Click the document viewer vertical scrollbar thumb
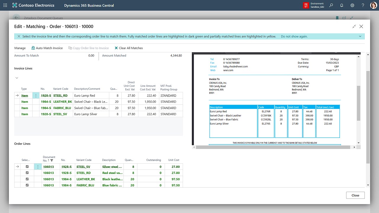Viewport: 379px width, 213px height. 359,103
